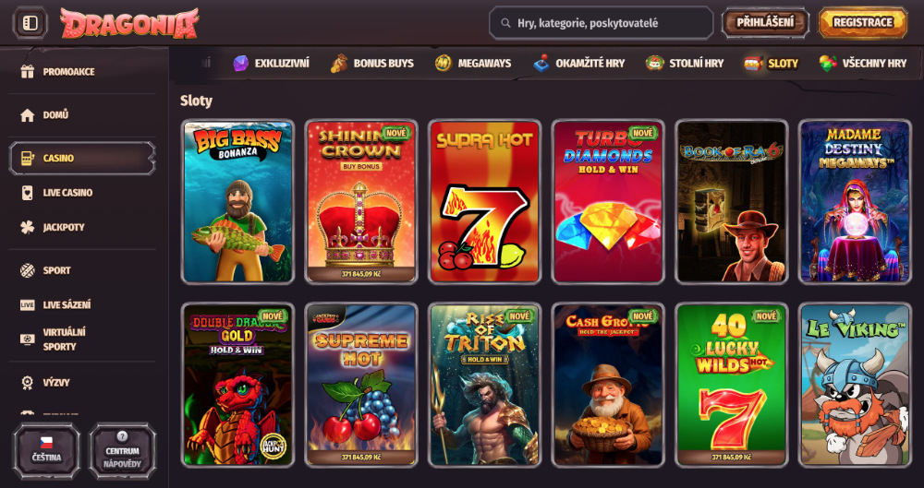Open Big Bass Bonanza game thumbnail

(237, 201)
